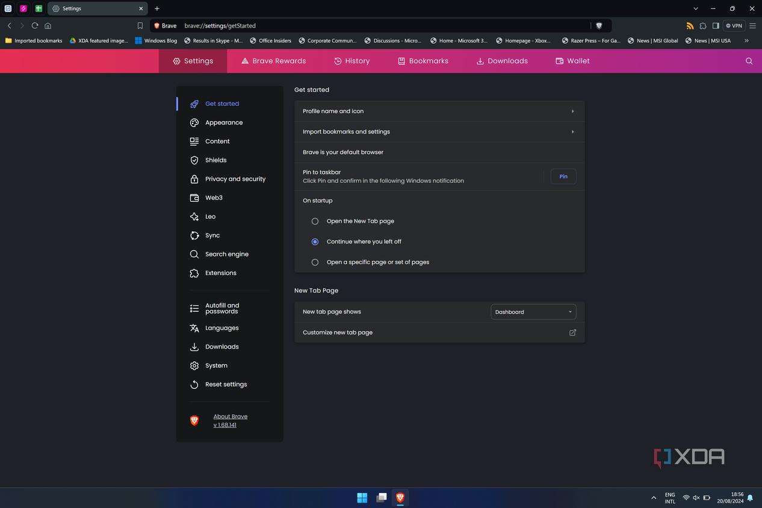
Task: Open the Brave hamburger menu
Action: [752, 26]
